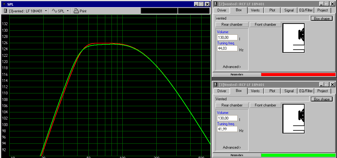
Task: Click the printer icon in SPL toolbar
Action: (76, 11)
